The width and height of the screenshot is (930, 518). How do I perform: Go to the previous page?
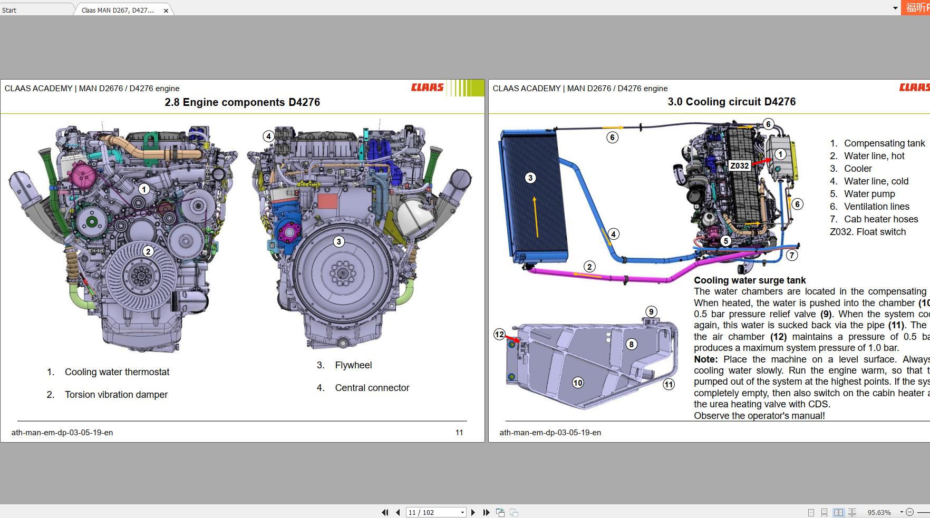(398, 512)
